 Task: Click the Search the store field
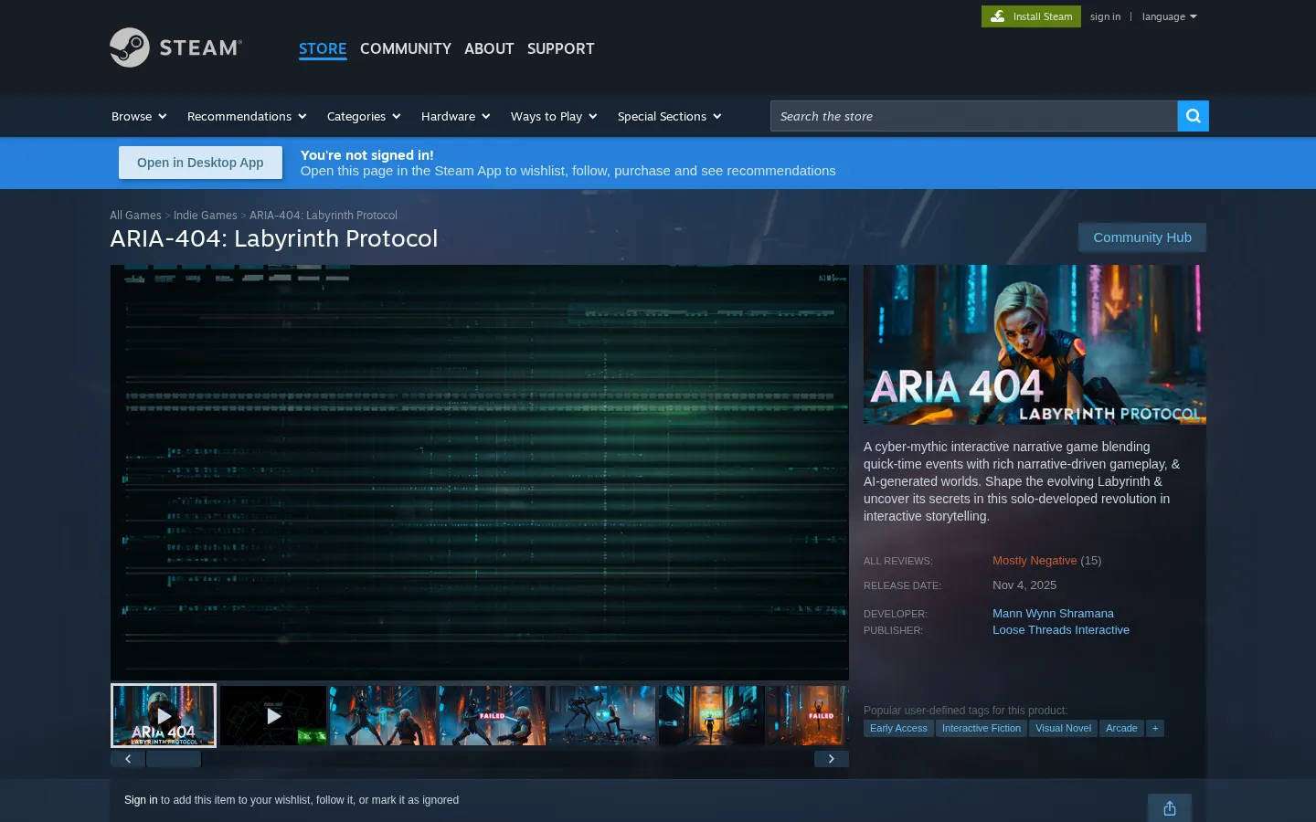pos(974,116)
